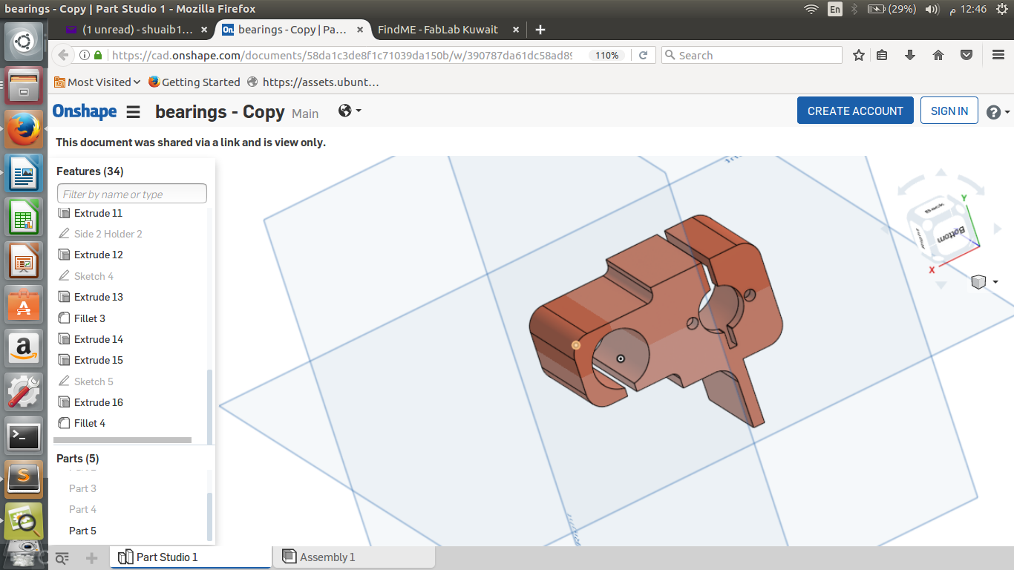1014x570 pixels.
Task: Click the plus add tab icon
Action: 91,557
